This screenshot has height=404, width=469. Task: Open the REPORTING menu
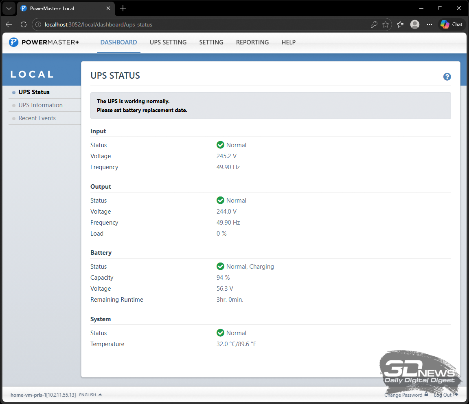coord(252,42)
